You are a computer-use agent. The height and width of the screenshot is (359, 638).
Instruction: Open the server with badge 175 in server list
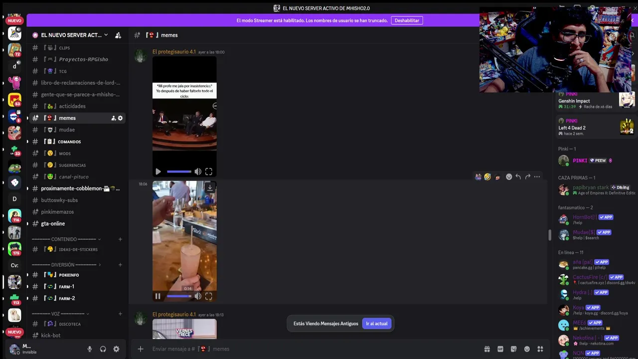[x=14, y=248]
